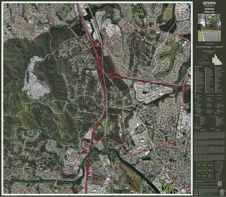Click the LAND USE legend heading
Image resolution: width=226 pixels, height=197 pixels.
click(x=196, y=103)
